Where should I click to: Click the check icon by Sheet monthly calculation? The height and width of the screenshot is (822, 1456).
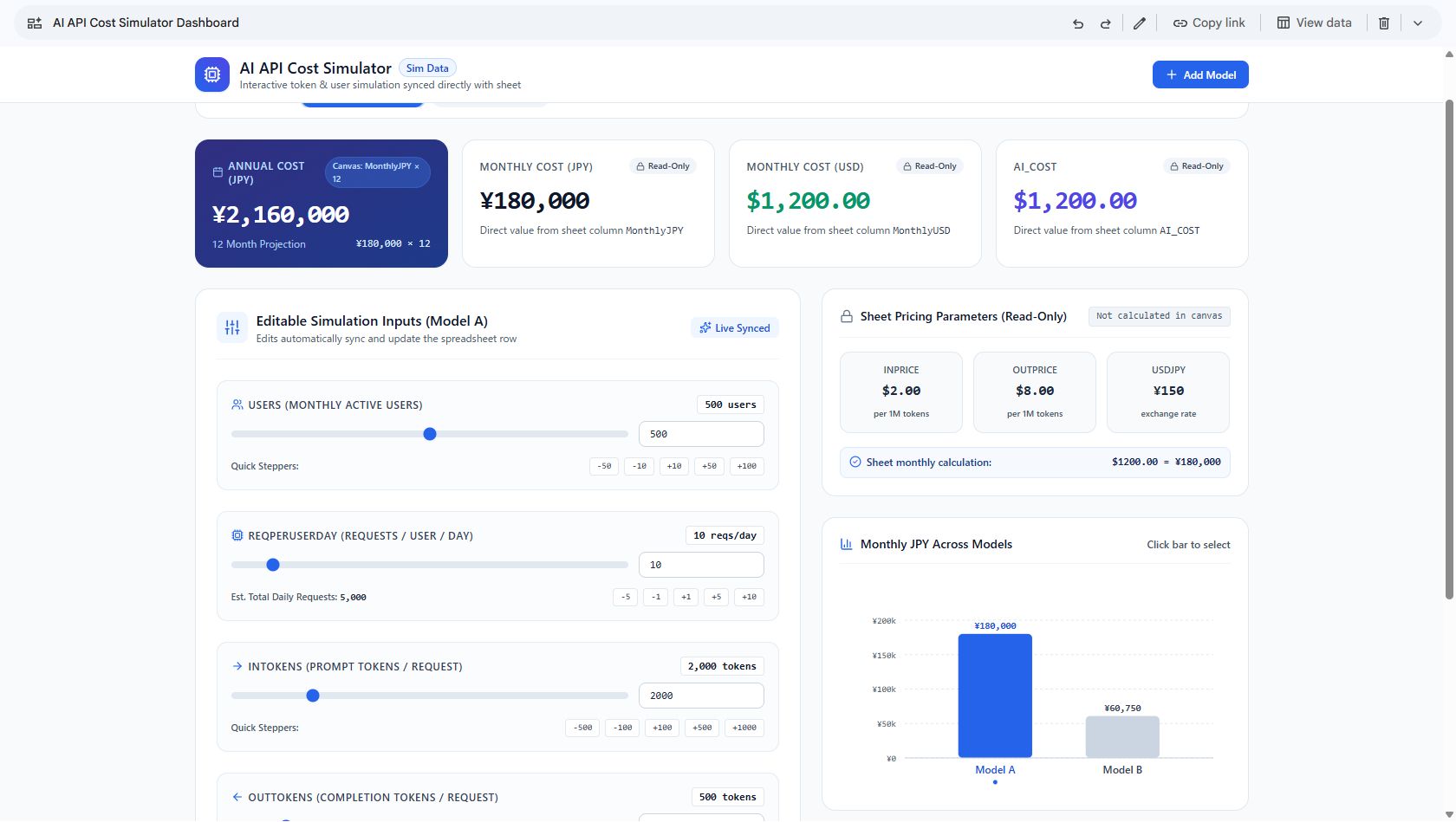pyautogui.click(x=855, y=462)
